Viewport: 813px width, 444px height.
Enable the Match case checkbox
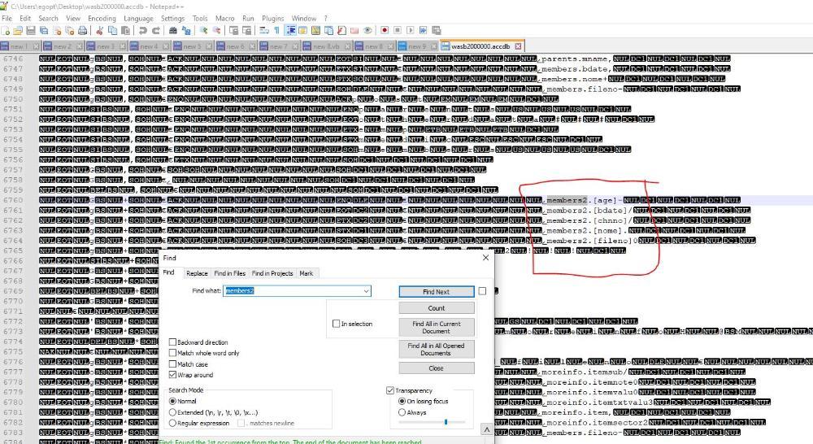pyautogui.click(x=172, y=364)
